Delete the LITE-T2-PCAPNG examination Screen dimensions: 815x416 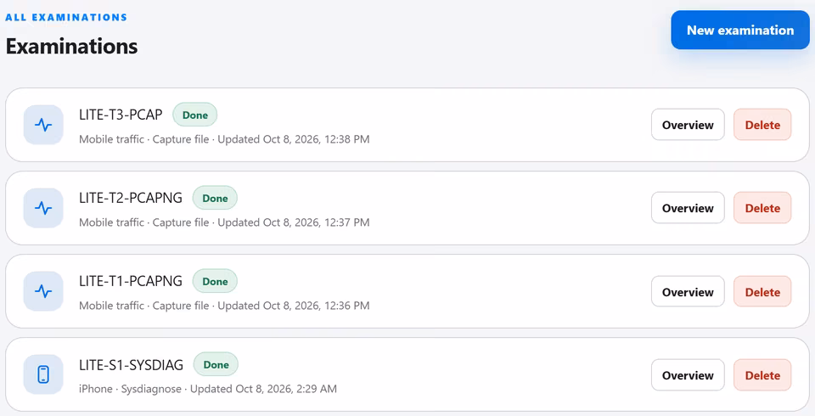pos(762,208)
